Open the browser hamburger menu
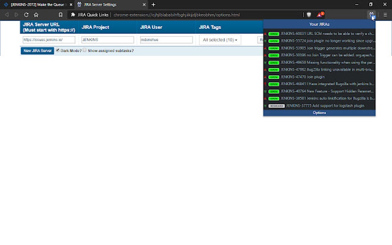392x245 pixels. 385,15
